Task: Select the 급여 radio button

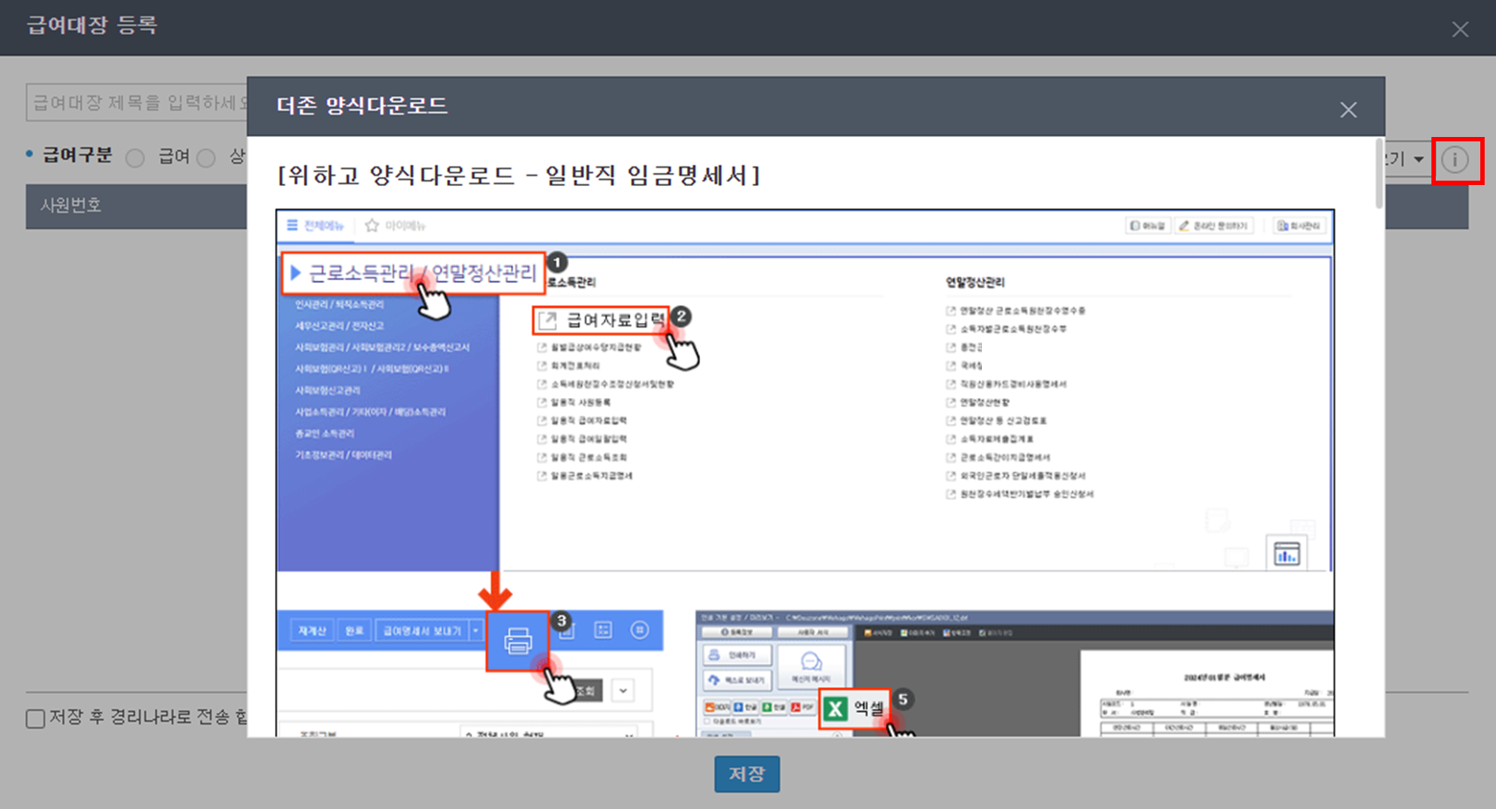Action: tap(135, 158)
